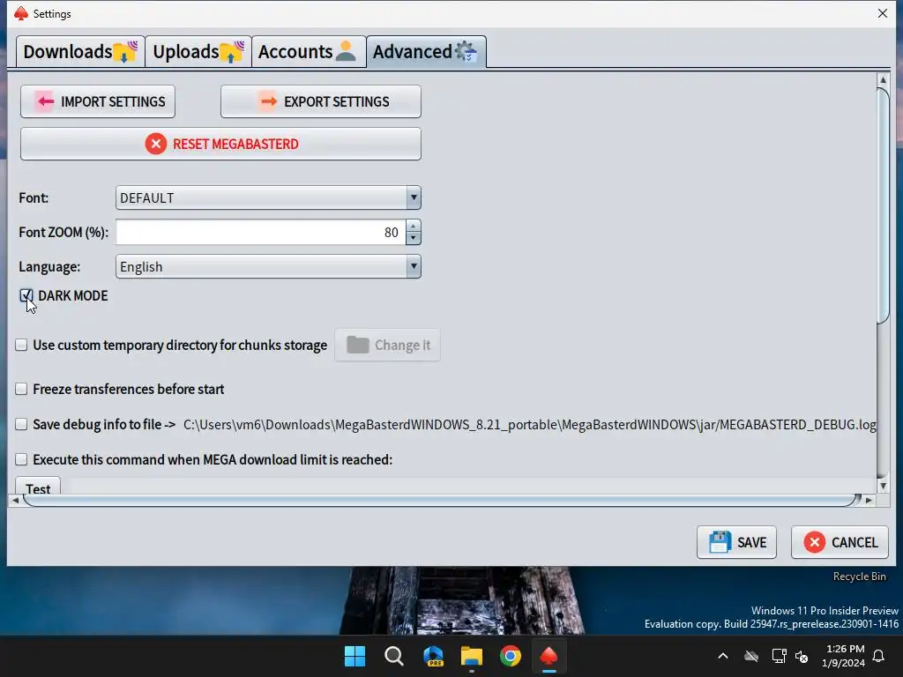
Task: Click the debug log file path text
Action: tap(530, 425)
